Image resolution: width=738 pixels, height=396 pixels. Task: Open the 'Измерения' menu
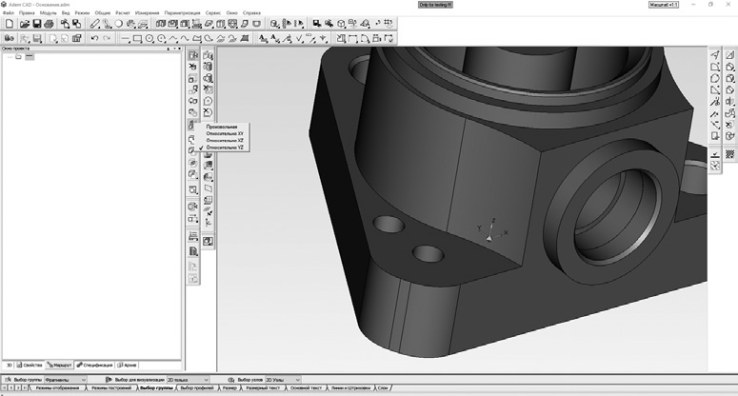[x=148, y=13]
